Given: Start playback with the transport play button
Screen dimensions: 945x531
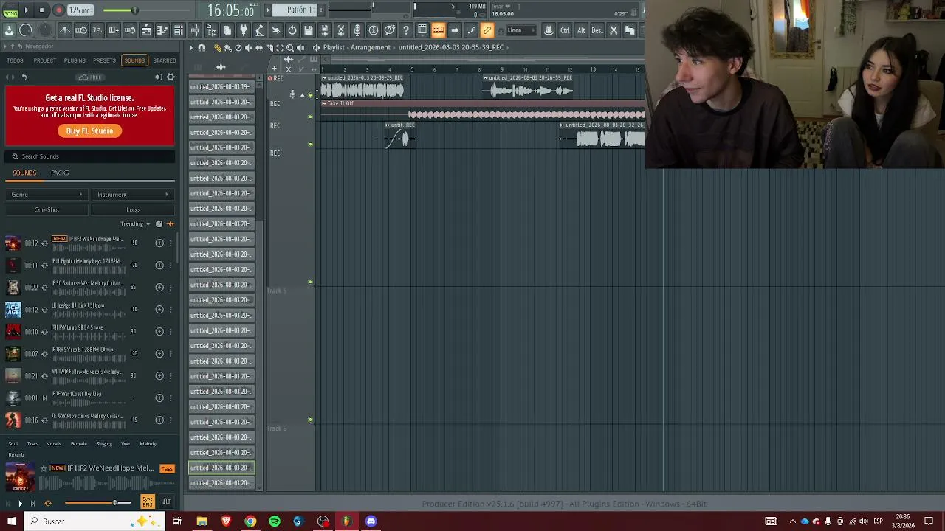Looking at the screenshot, I should click(x=27, y=10).
